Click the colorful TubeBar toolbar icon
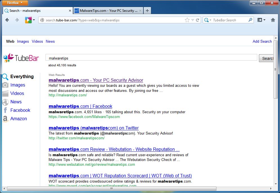The height and width of the screenshot is (193, 280). [x=28, y=20]
